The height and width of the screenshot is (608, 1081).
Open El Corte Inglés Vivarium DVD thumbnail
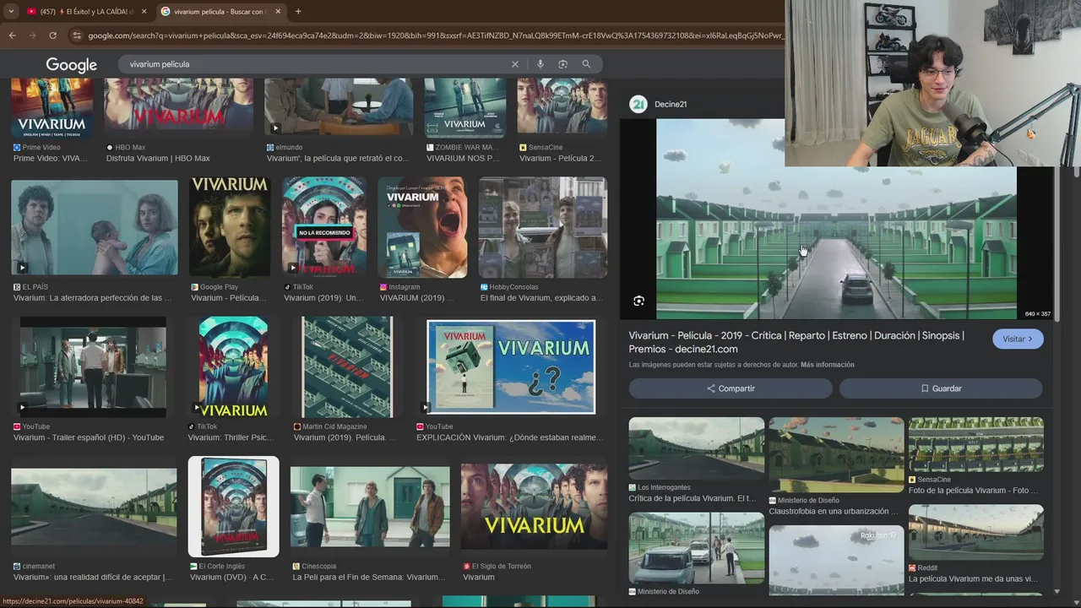pyautogui.click(x=233, y=507)
